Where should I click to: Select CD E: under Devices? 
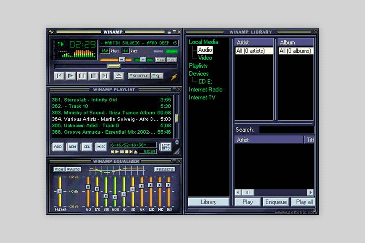point(205,82)
